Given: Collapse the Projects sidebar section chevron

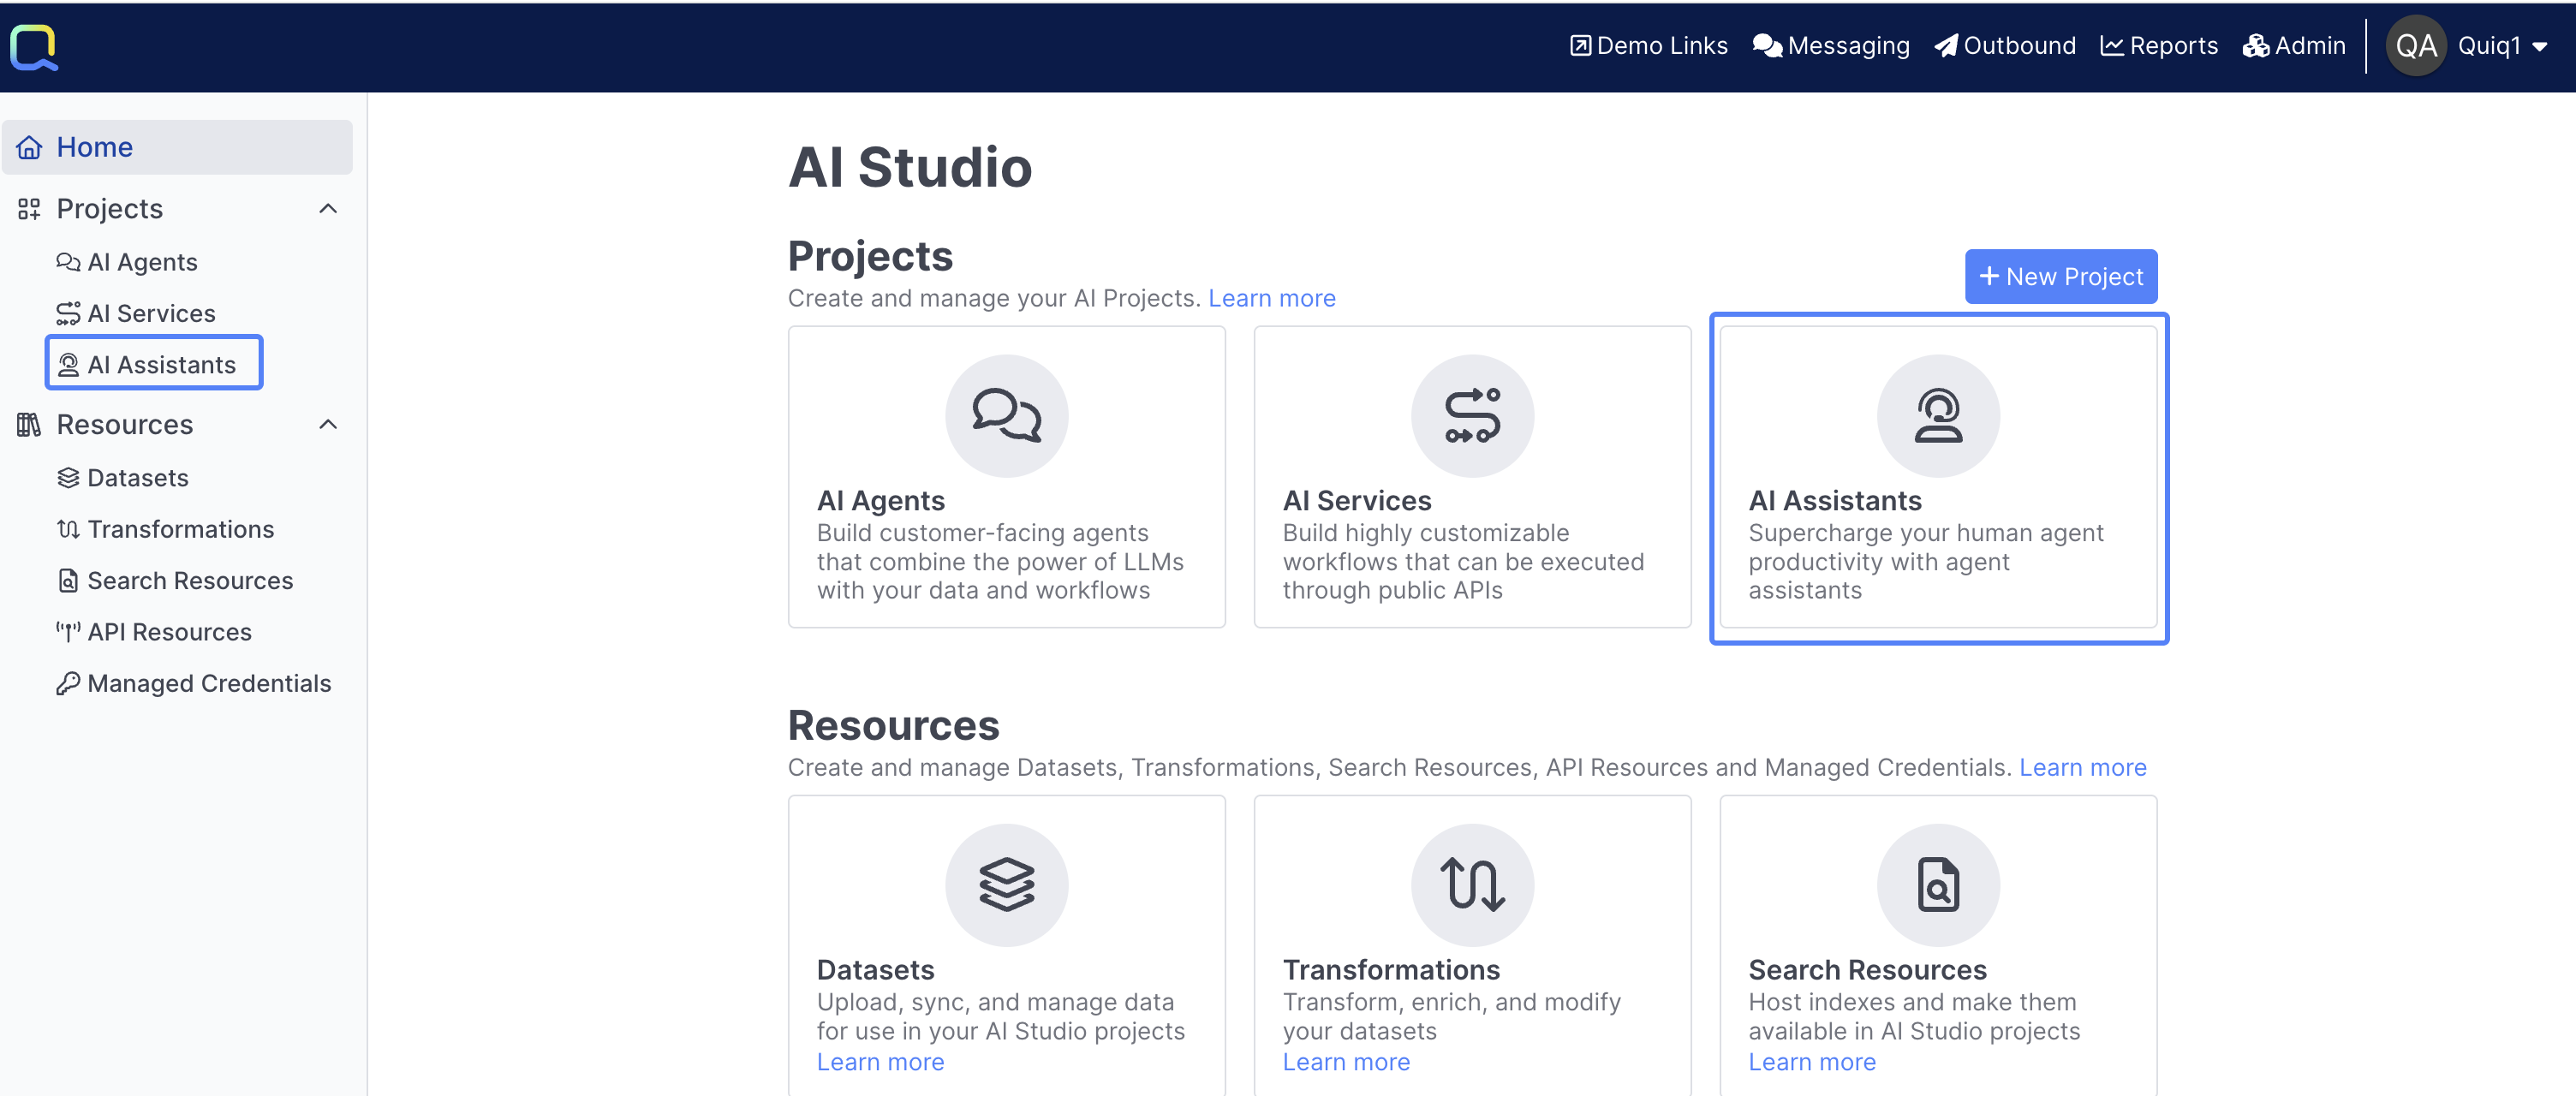Looking at the screenshot, I should click(328, 208).
